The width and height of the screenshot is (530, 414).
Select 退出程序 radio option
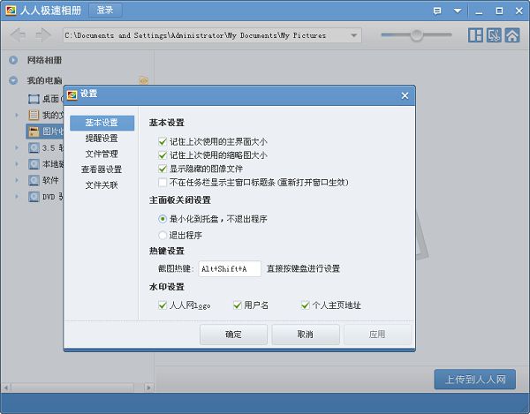pyautogui.click(x=163, y=235)
